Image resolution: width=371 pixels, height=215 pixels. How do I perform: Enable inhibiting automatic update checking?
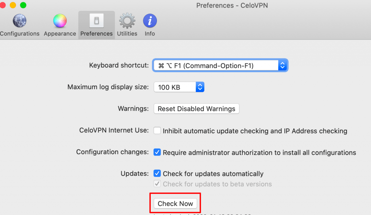(157, 131)
